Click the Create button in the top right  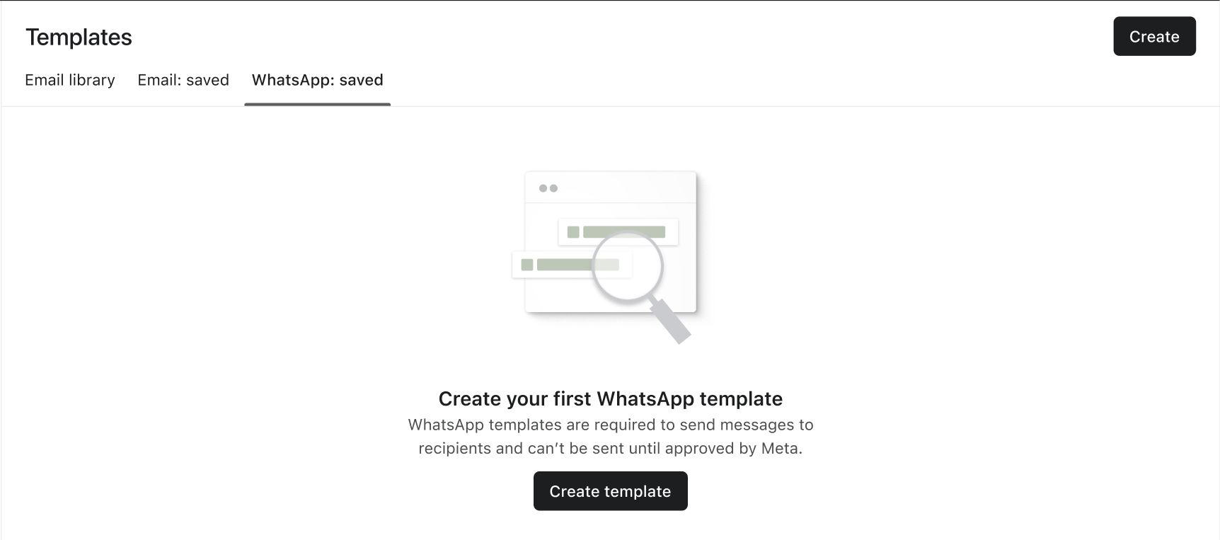tap(1153, 36)
